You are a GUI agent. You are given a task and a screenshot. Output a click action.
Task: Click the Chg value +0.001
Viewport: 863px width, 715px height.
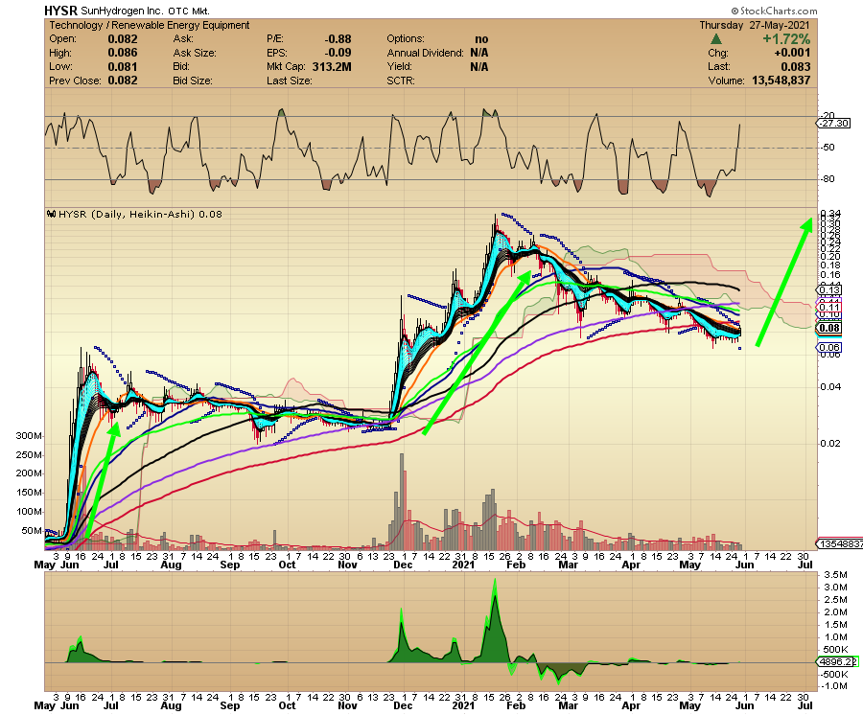click(792, 53)
